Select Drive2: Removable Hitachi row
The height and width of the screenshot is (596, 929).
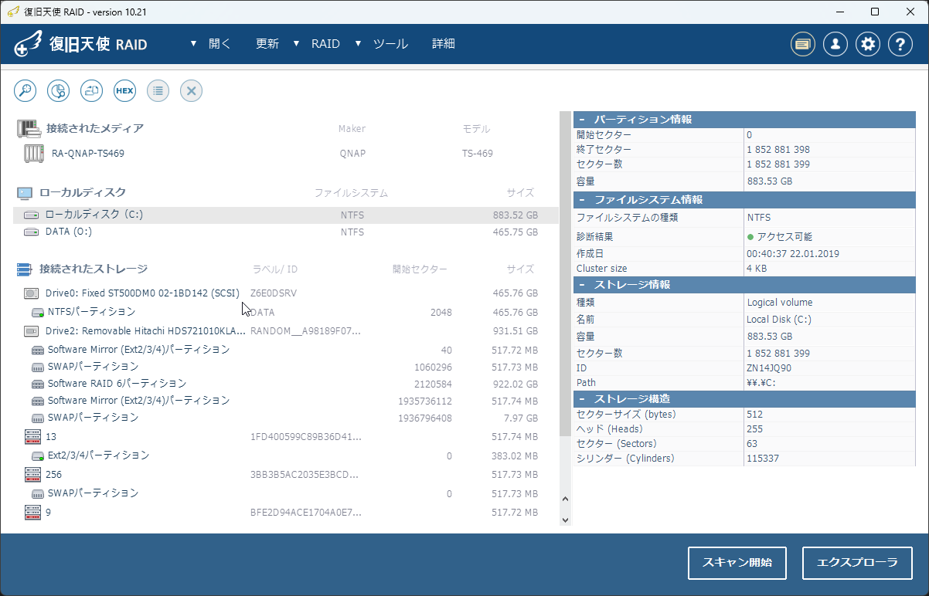[286, 331]
